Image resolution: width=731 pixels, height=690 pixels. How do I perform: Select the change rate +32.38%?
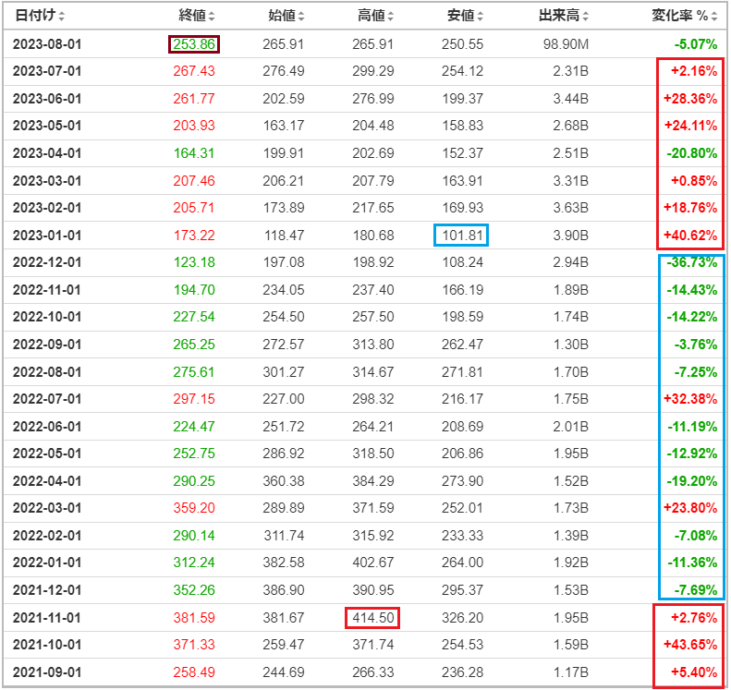[x=690, y=399]
